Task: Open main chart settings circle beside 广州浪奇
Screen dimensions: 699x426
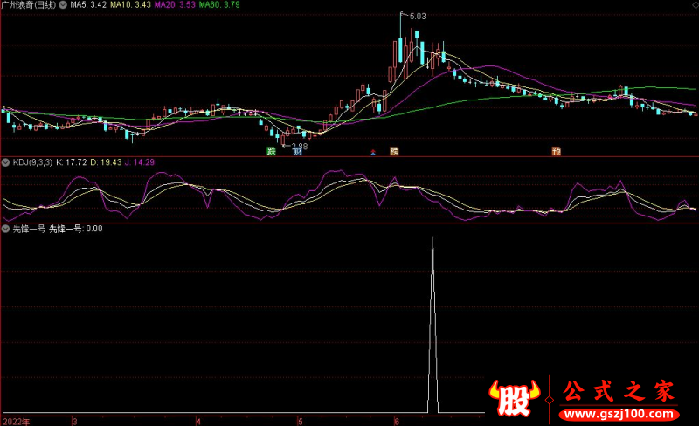Action: 62,5
